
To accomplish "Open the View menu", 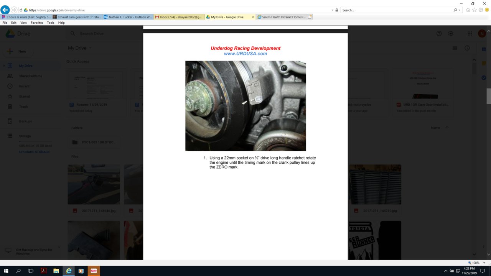I will [23, 23].
